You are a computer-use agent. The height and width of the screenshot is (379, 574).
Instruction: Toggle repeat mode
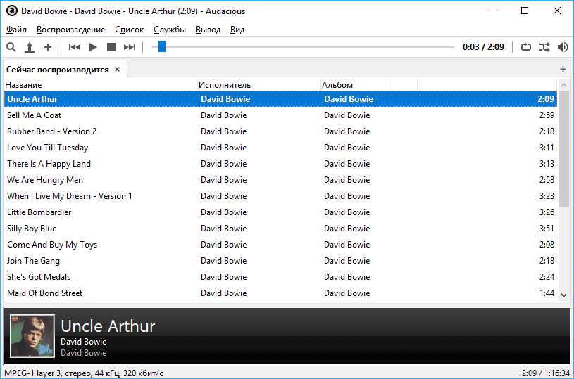pyautogui.click(x=526, y=47)
